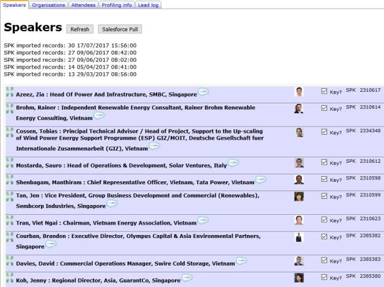Click the Salesforce cloud icon for Azeez, Zia

tap(203, 92)
